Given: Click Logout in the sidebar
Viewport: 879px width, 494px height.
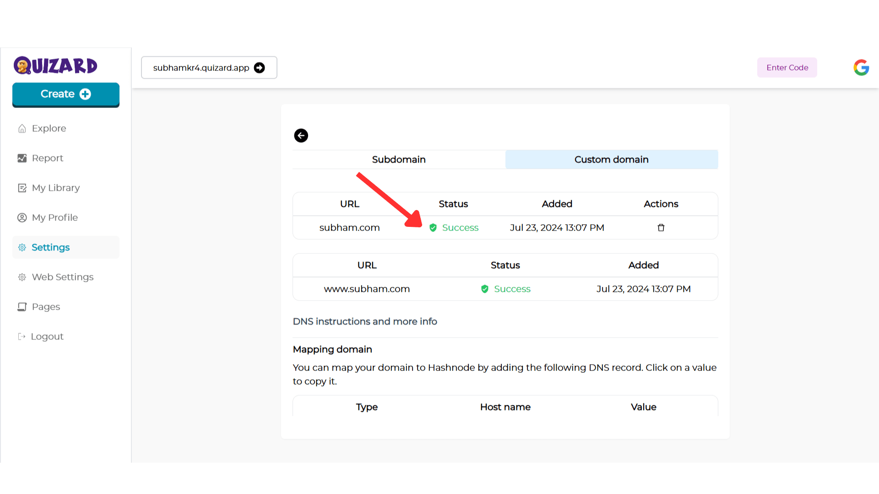Looking at the screenshot, I should point(66,337).
